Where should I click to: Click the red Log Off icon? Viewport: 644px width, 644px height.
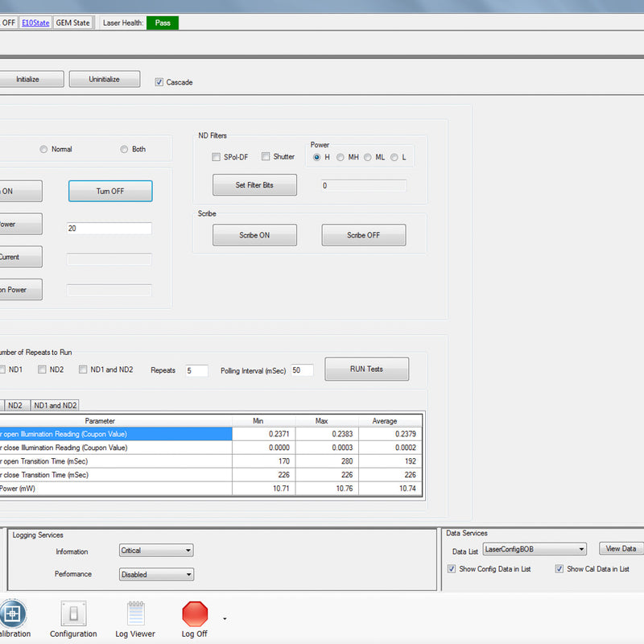[x=195, y=614]
